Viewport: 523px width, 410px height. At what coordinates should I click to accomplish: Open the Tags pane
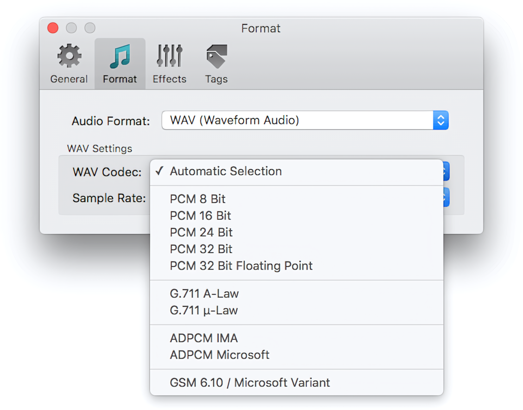coord(216,63)
